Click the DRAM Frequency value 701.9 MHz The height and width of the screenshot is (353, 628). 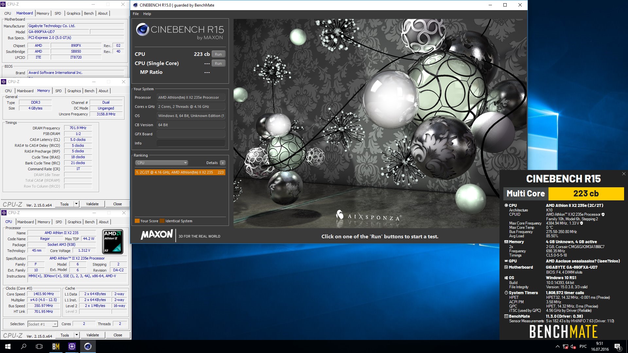click(x=78, y=128)
